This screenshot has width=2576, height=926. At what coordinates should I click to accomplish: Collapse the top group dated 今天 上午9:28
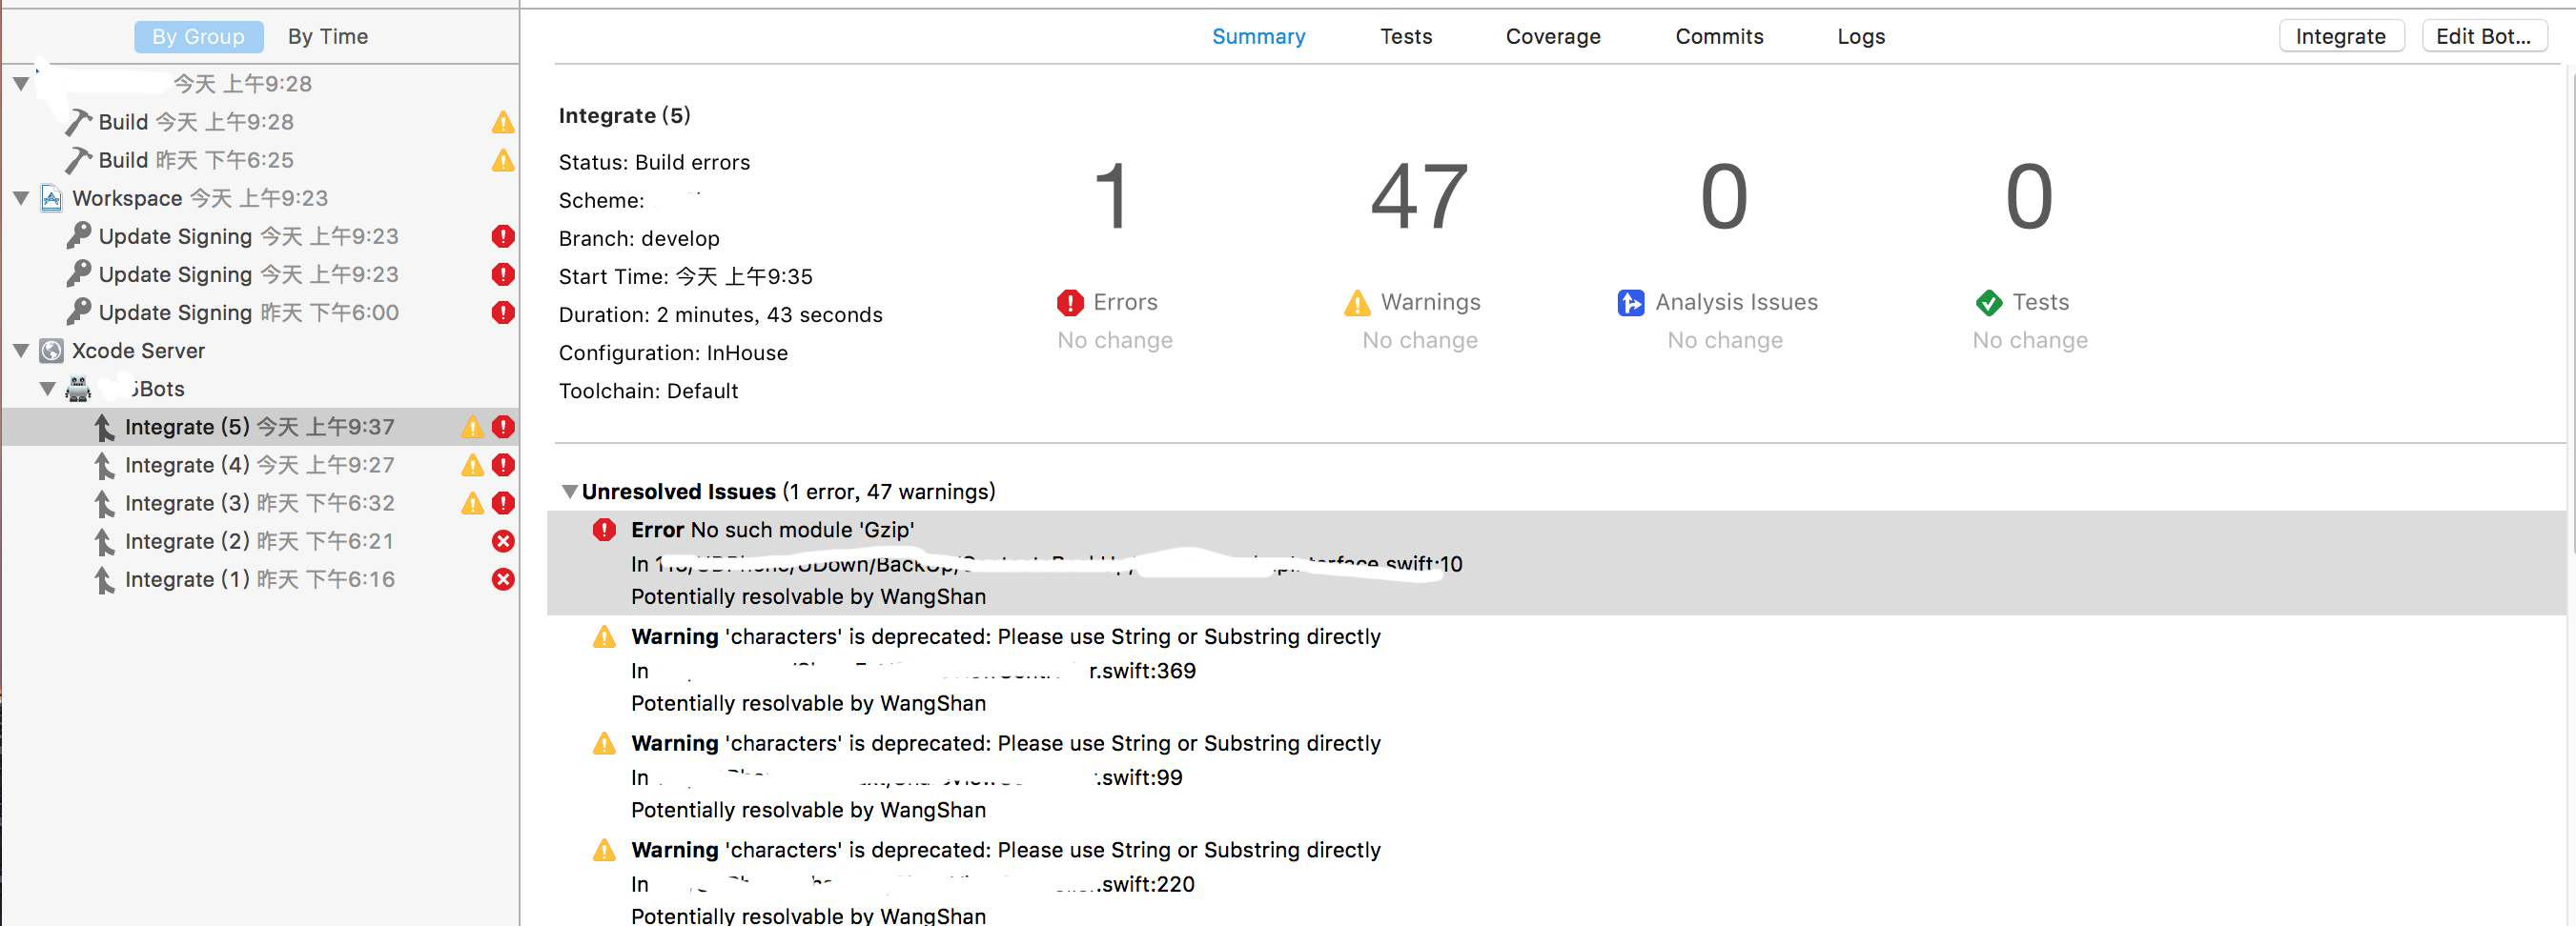point(20,84)
